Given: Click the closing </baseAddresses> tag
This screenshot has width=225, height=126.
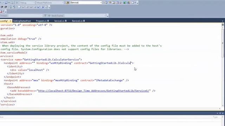Looking at the screenshot, I should pos(19,94).
